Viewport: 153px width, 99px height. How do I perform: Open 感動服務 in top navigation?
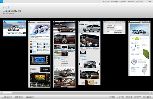(x=131, y=1)
